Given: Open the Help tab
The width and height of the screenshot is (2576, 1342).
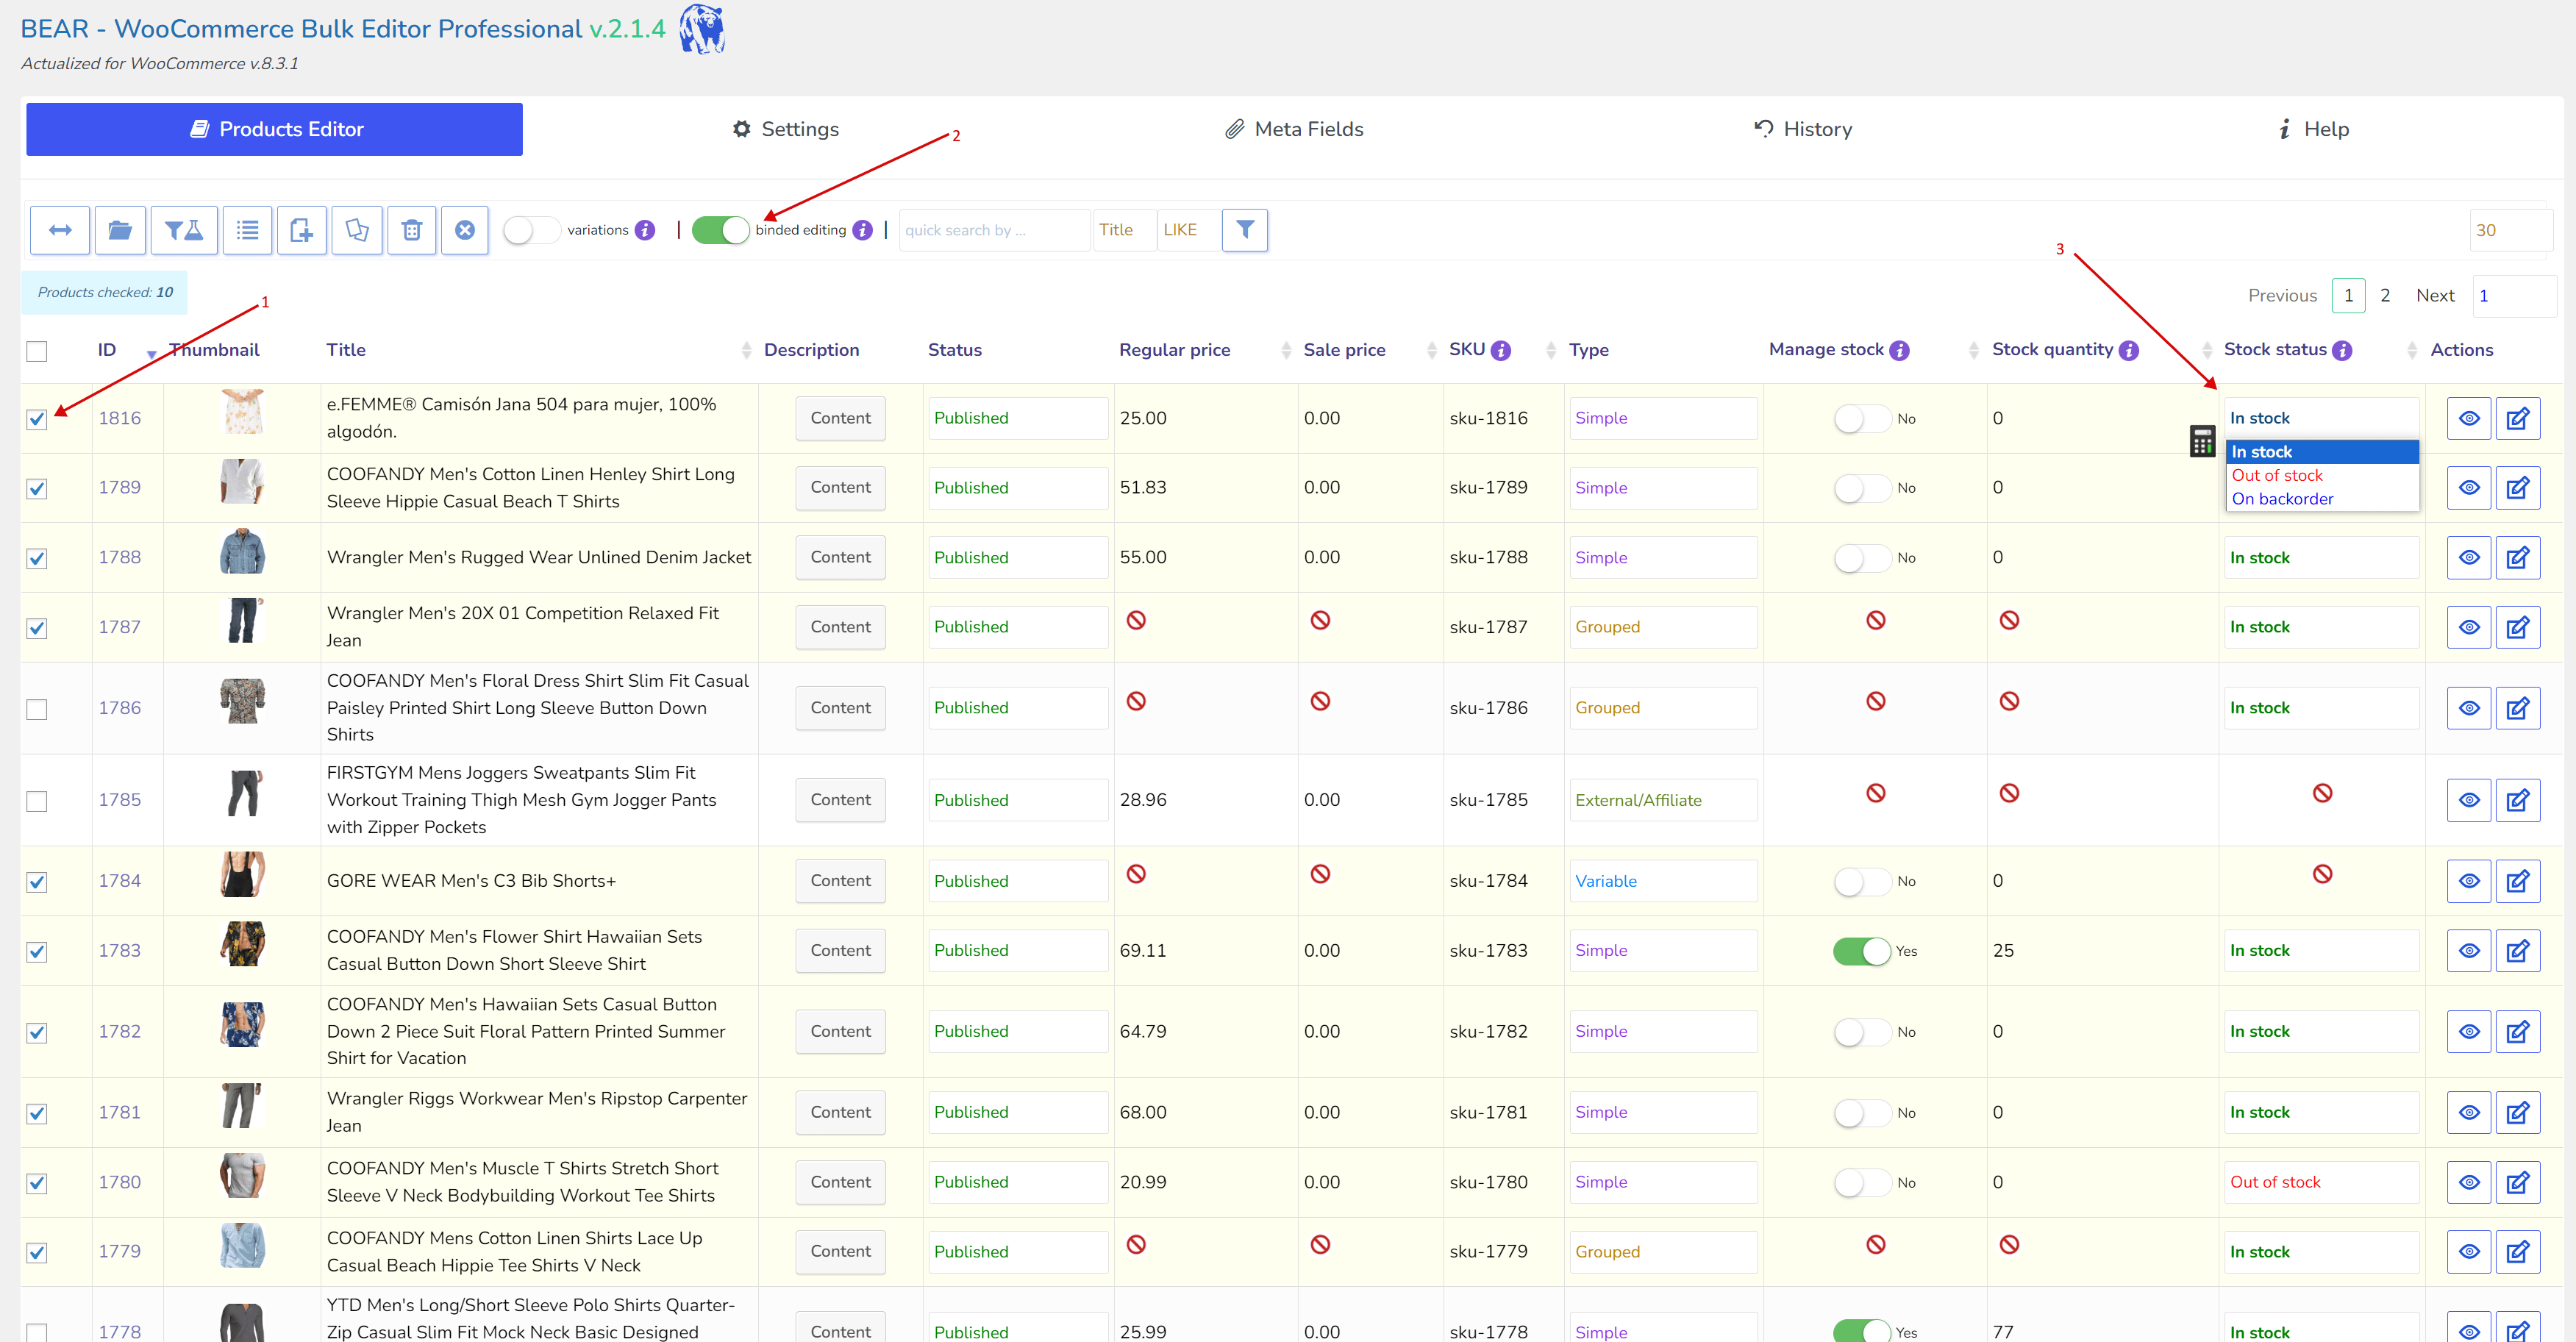Looking at the screenshot, I should click(x=2313, y=130).
